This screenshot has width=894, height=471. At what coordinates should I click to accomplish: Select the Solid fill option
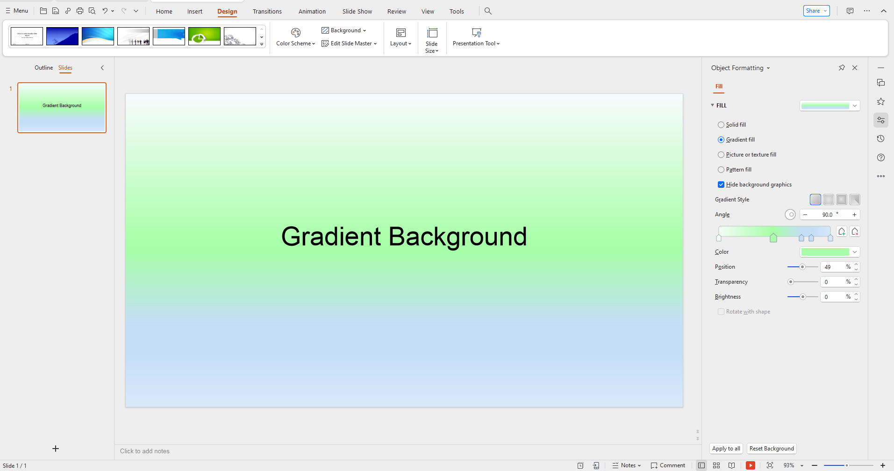721,124
